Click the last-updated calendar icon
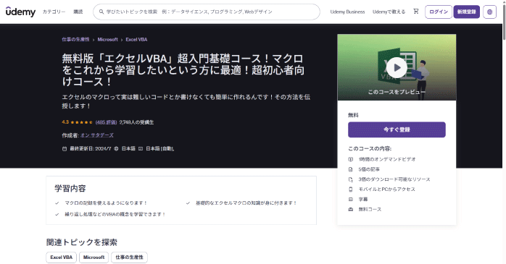The width and height of the screenshot is (506, 264). 65,149
